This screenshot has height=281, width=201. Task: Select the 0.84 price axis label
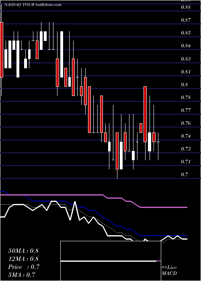coord(186,46)
